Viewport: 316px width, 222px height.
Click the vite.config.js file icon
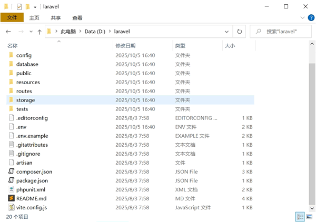pyautogui.click(x=11, y=207)
